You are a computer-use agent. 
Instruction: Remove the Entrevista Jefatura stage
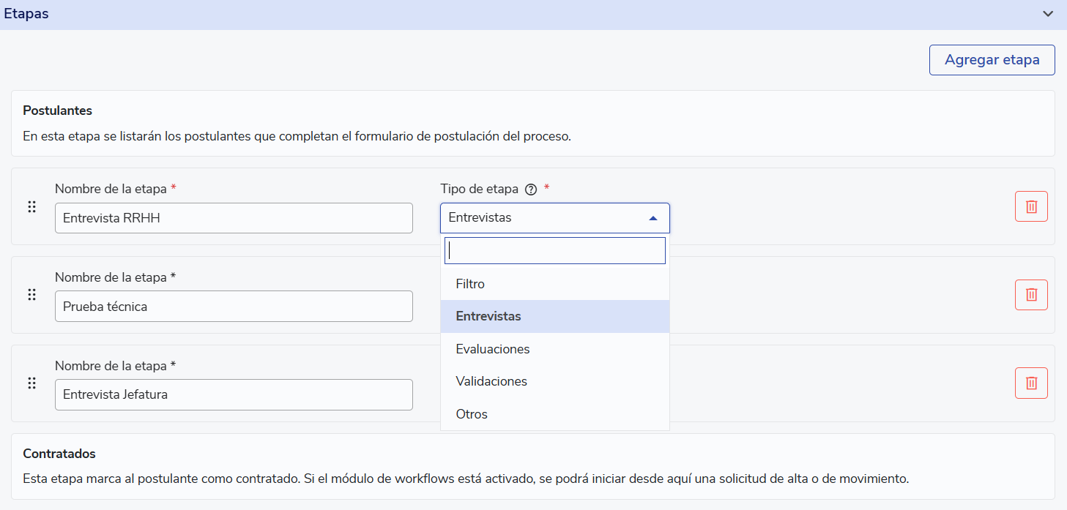pos(1031,383)
